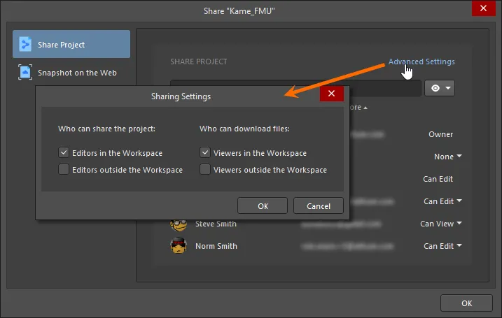Click OK in the Share window
This screenshot has height=318, width=502.
(x=466, y=303)
